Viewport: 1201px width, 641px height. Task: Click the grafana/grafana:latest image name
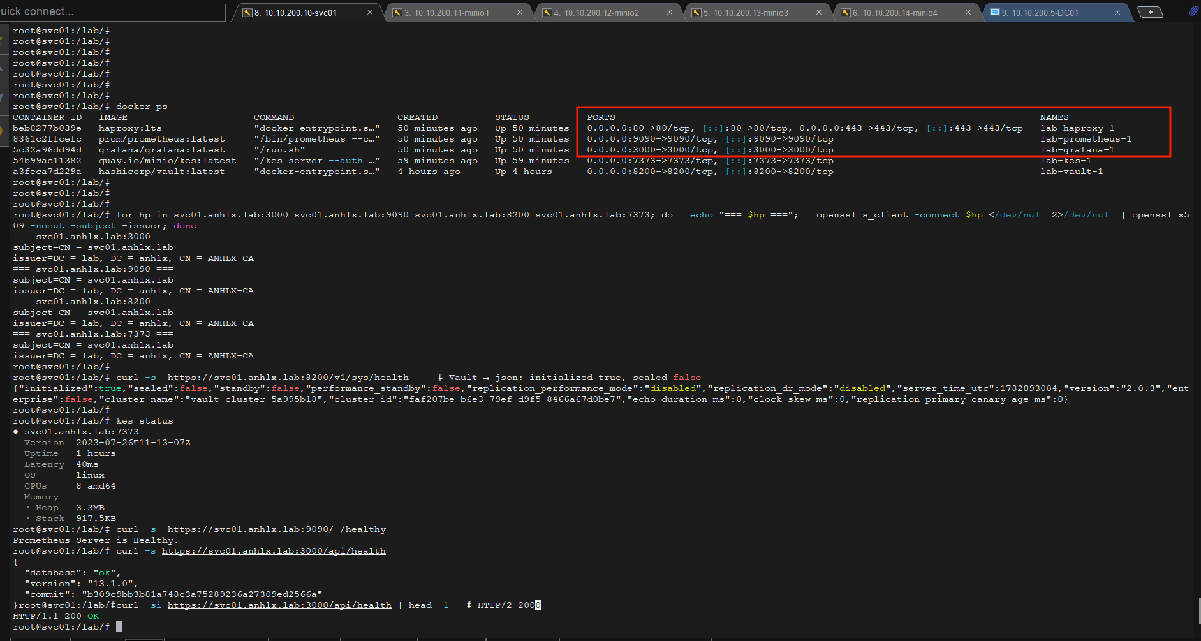tap(162, 150)
